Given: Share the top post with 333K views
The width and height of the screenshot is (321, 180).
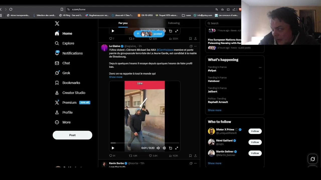Looking at the screenshot, I should click(195, 38).
